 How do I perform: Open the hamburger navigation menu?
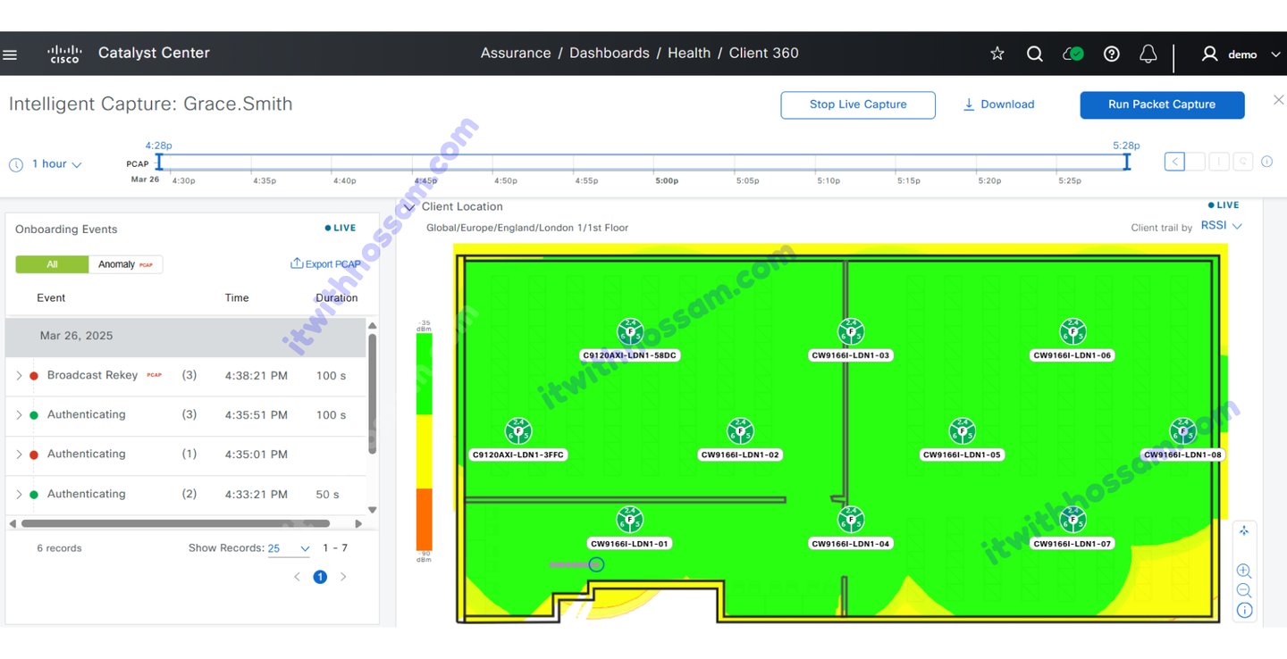10,54
